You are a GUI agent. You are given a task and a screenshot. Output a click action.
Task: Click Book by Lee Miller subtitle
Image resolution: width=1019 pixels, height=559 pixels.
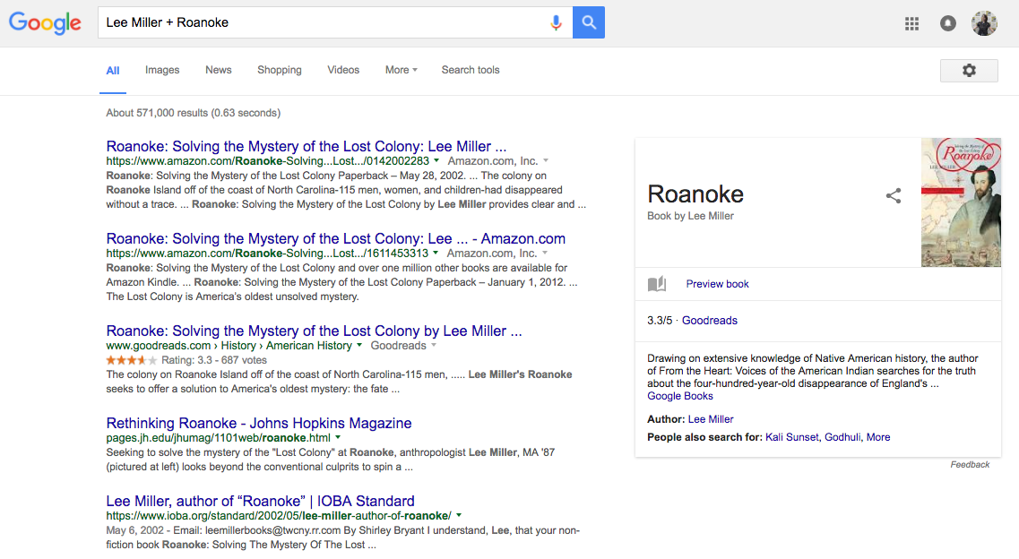690,216
